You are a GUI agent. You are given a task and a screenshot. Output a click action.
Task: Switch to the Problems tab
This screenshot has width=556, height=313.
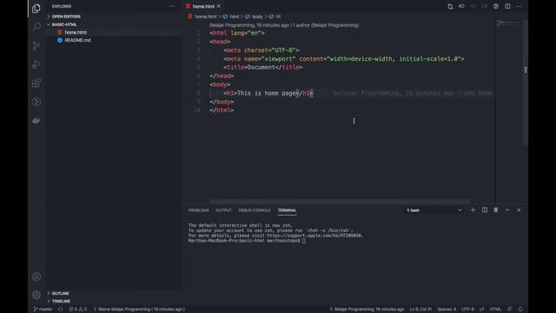click(199, 210)
